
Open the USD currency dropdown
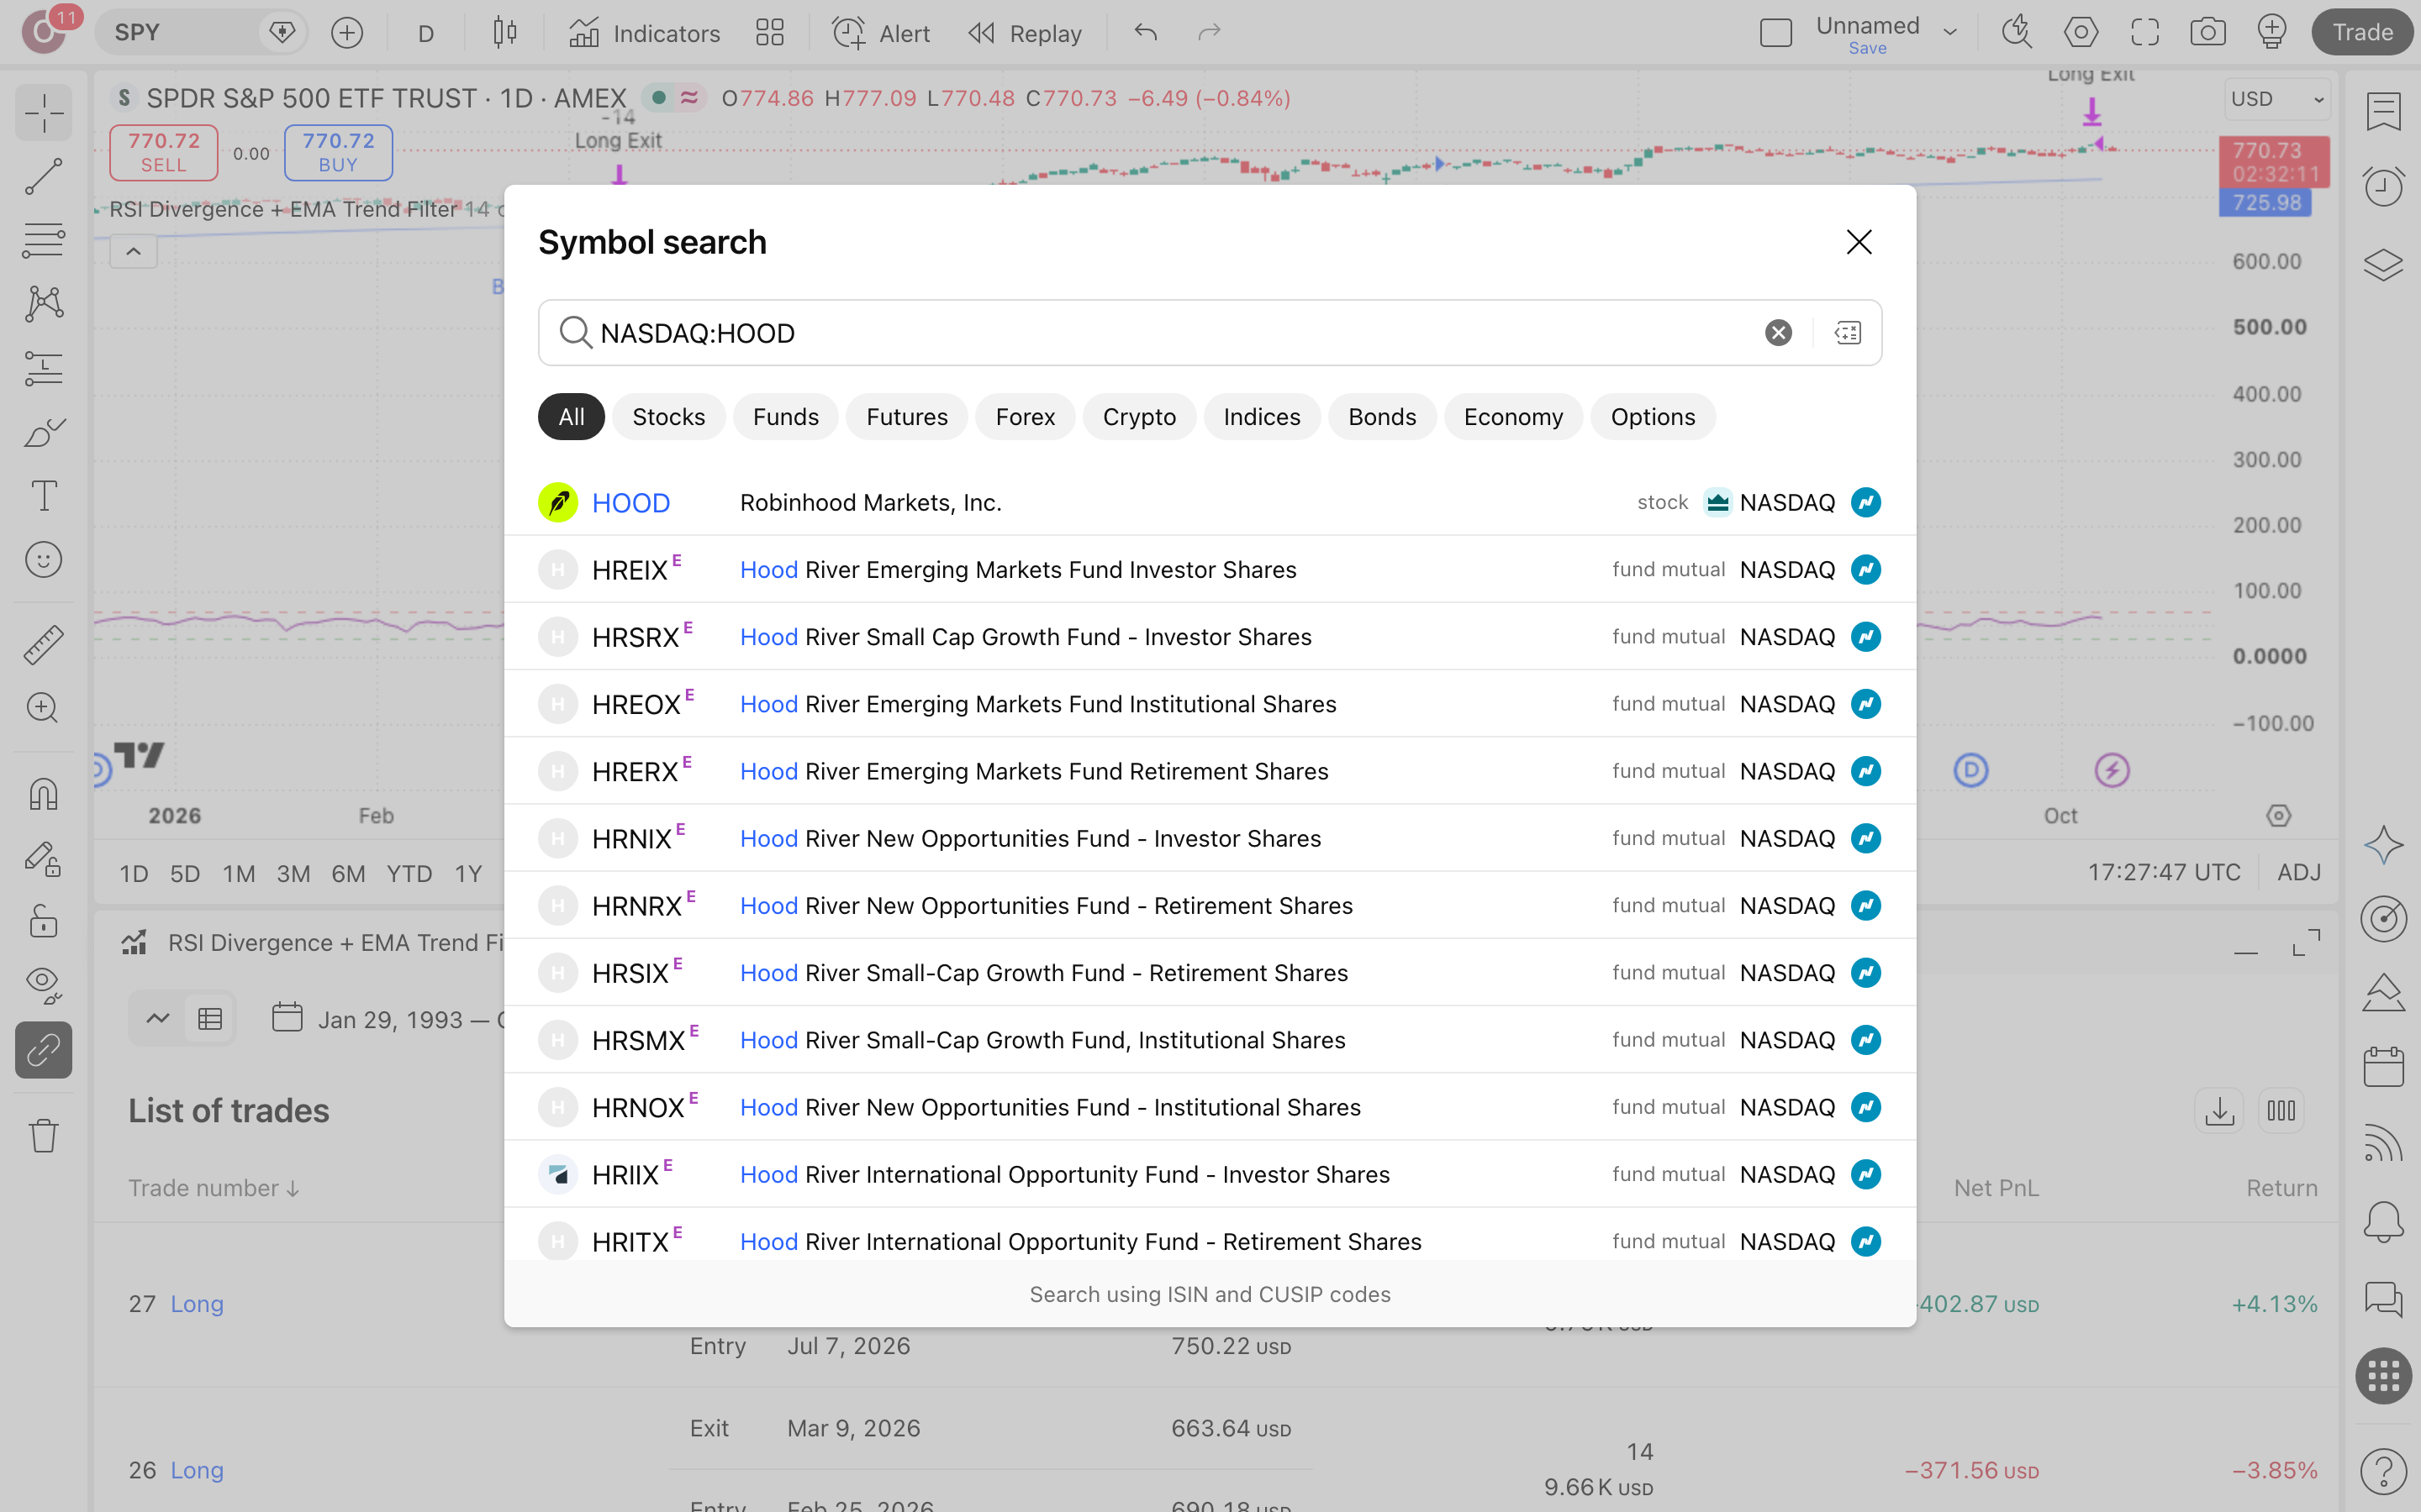pos(2276,99)
